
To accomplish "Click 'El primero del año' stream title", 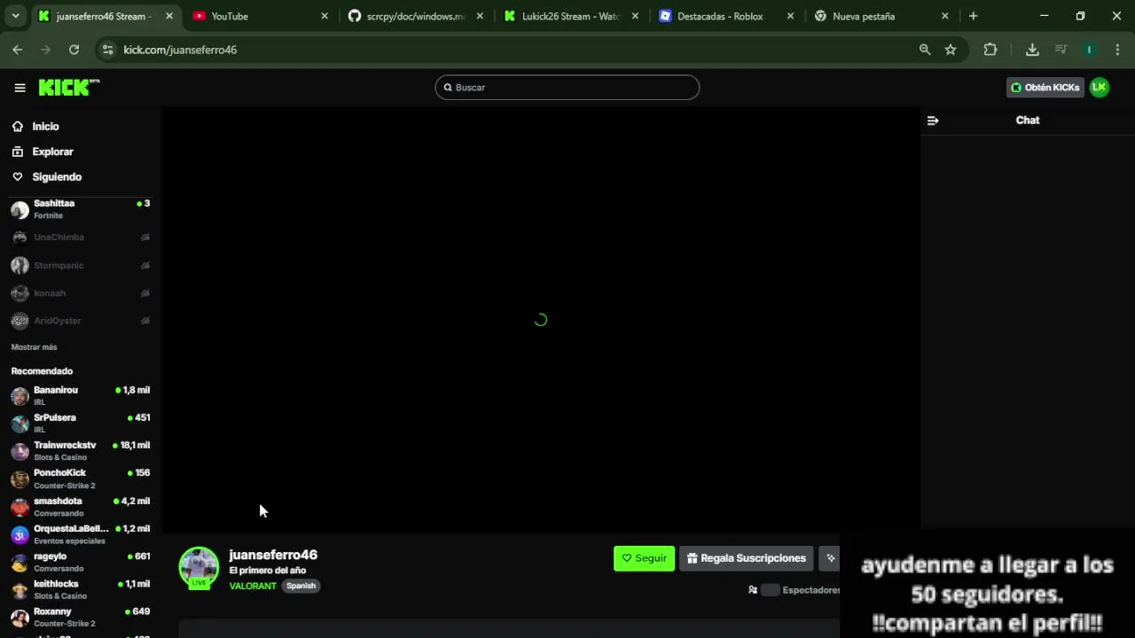I will tap(267, 571).
